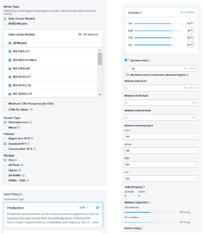
Task: Click the info icon next to Sizer Policy
Action: pos(21,194)
